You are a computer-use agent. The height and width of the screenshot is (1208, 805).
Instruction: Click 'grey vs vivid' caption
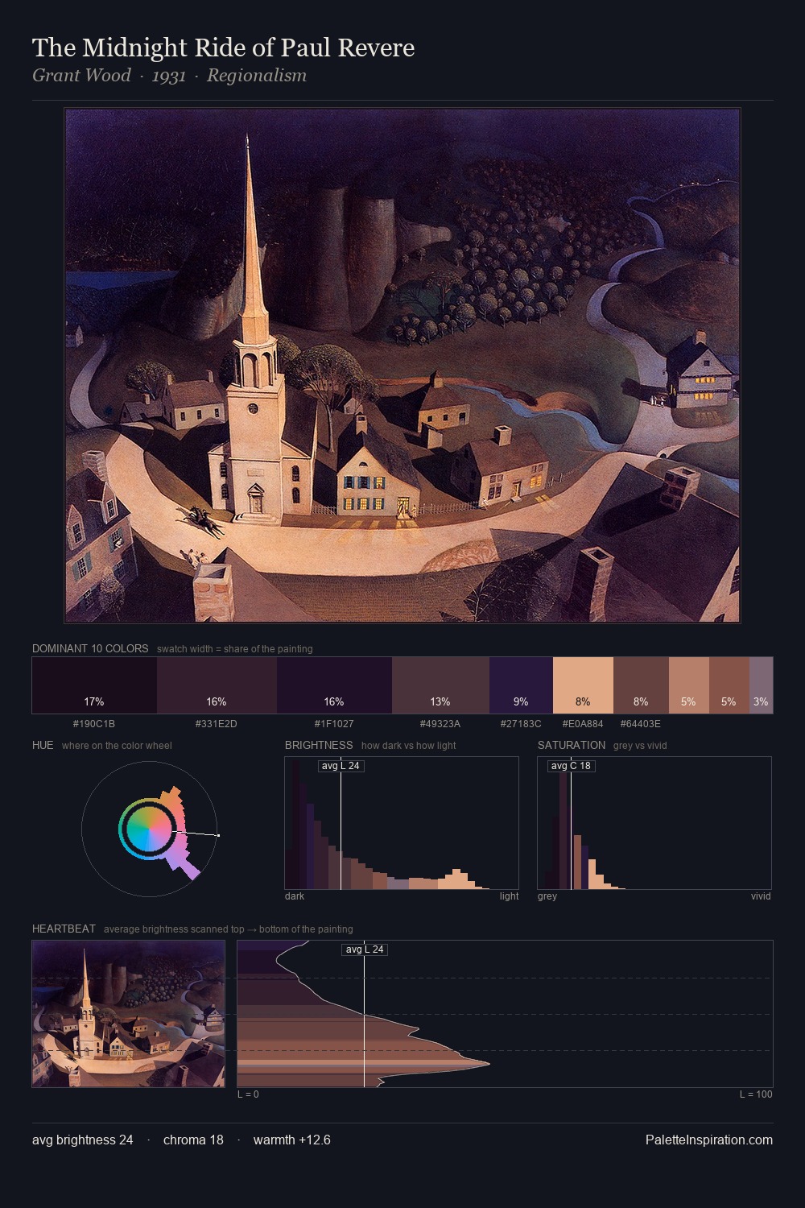[x=640, y=746]
